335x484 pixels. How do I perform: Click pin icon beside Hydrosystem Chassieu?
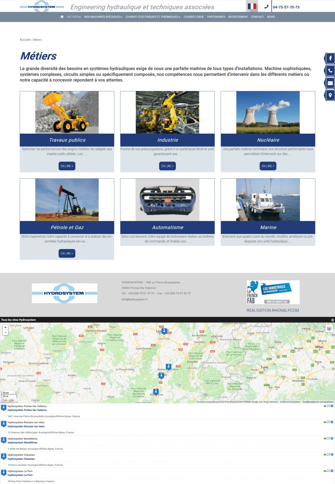[4, 456]
